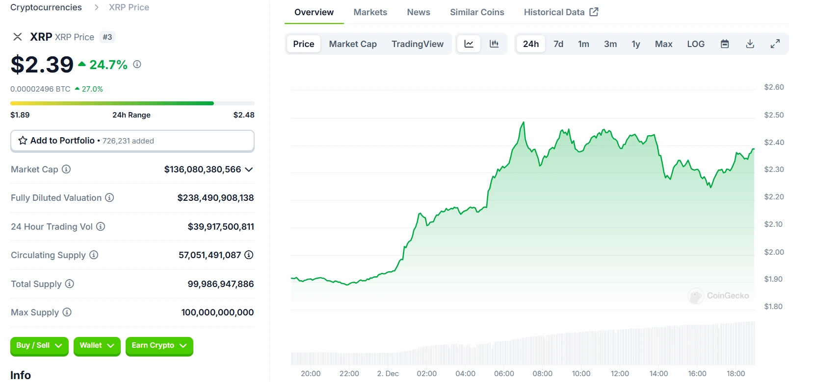Click the $238,490,908,138 valuation value
Image resolution: width=813 pixels, height=382 pixels.
[x=215, y=198]
